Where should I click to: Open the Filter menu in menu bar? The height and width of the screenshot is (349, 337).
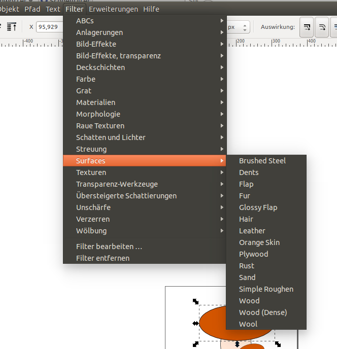coord(75,9)
